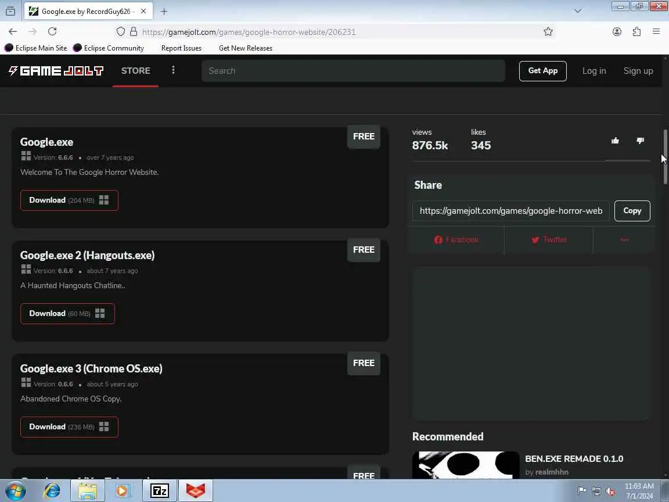Click the browser address bar URL
Image resolution: width=669 pixels, height=502 pixels.
click(x=249, y=32)
